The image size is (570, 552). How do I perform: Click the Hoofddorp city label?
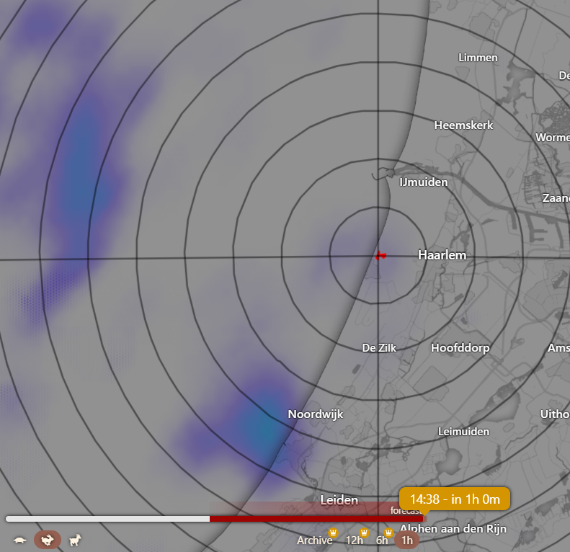click(x=460, y=348)
